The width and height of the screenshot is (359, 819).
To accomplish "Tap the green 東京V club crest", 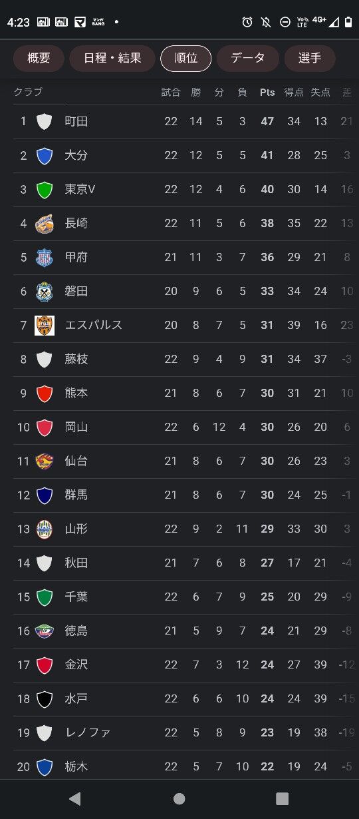I will point(45,189).
